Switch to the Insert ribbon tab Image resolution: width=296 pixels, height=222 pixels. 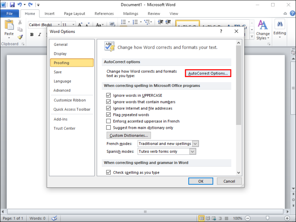click(x=49, y=14)
